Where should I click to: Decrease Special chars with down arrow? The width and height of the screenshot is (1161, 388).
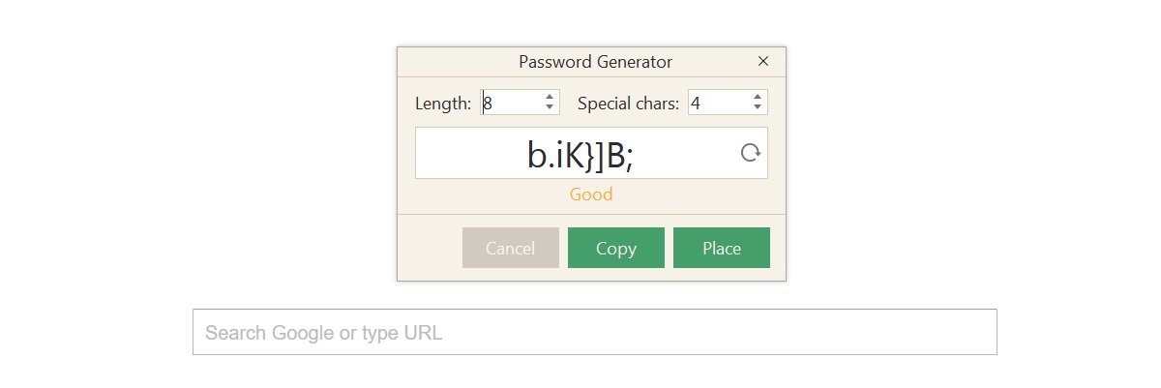pos(756,107)
